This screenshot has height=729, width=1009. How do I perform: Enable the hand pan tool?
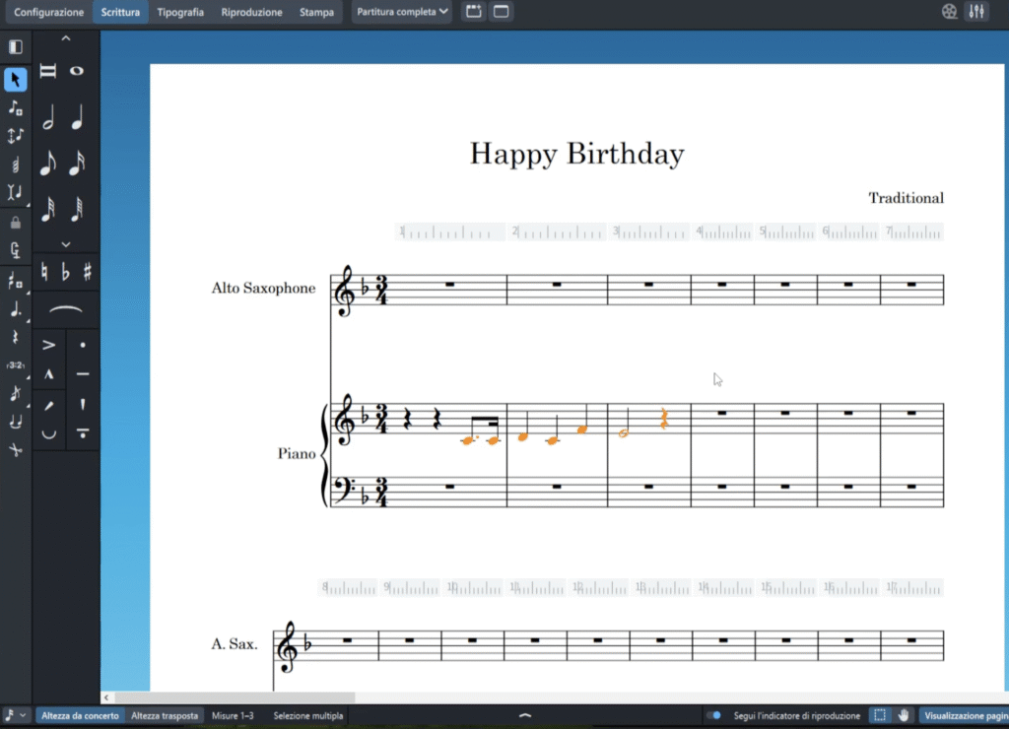[x=903, y=715]
